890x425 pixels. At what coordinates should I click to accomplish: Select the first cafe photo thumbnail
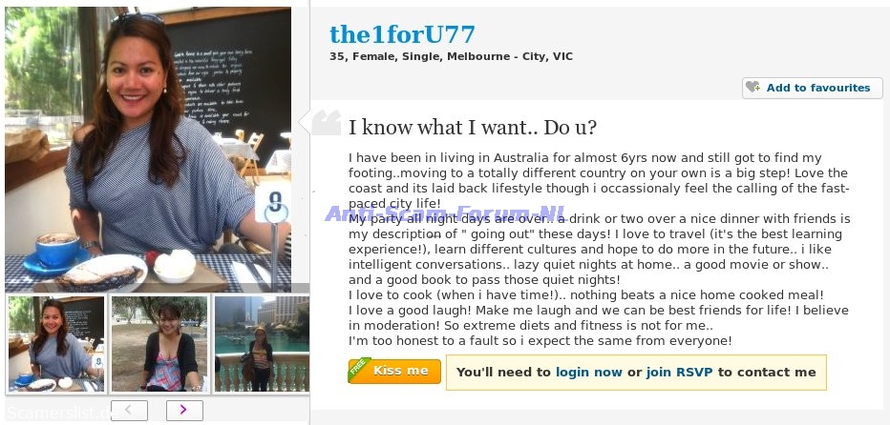click(56, 343)
